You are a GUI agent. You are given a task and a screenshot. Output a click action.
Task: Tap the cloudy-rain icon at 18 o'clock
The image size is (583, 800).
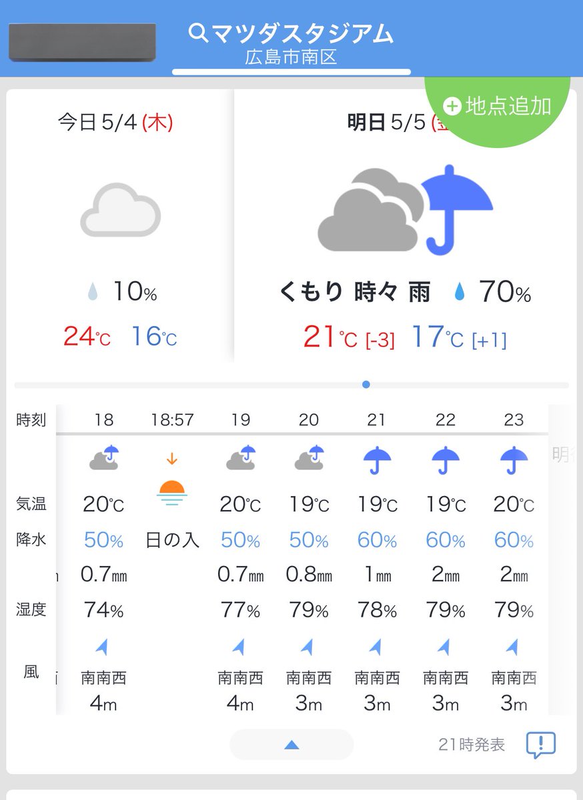pyautogui.click(x=104, y=459)
